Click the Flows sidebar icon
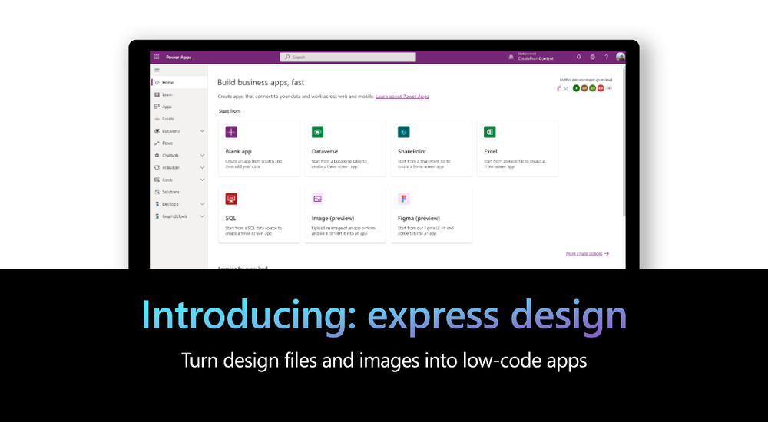 [x=157, y=143]
